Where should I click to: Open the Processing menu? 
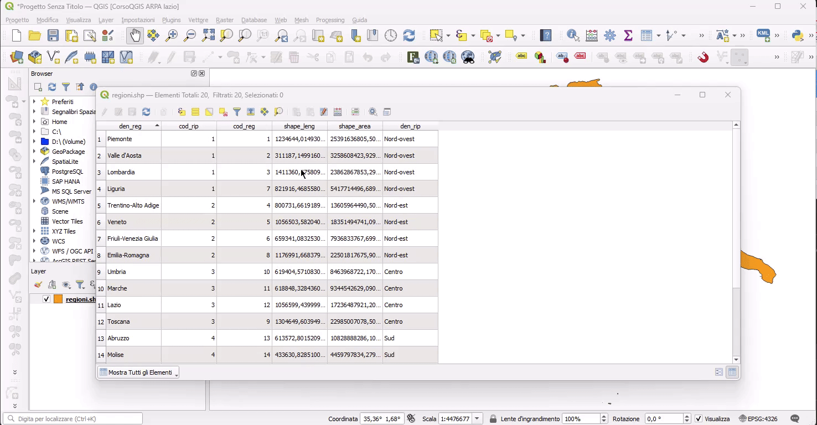[x=330, y=20]
